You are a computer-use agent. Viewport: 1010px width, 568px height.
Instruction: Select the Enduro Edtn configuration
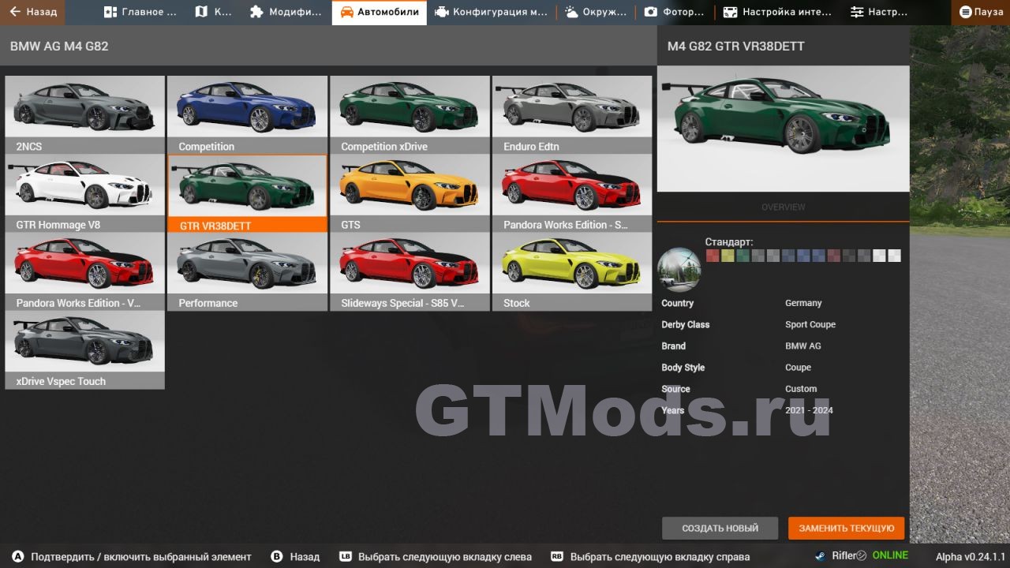pos(573,114)
